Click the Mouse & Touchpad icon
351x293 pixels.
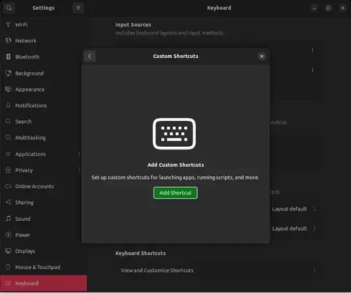click(x=8, y=267)
